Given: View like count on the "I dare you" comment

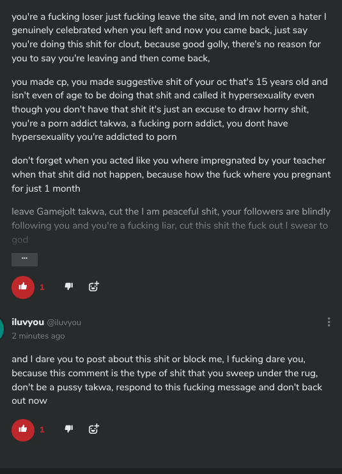Looking at the screenshot, I should click(42, 430).
